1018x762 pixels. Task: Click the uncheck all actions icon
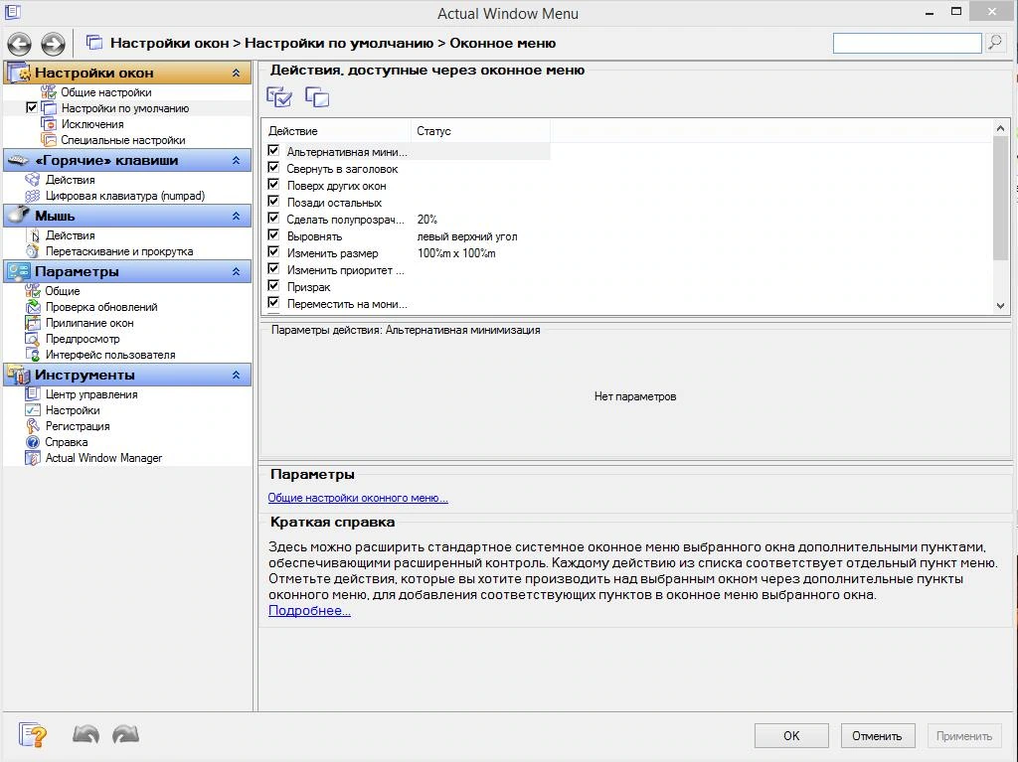click(317, 97)
